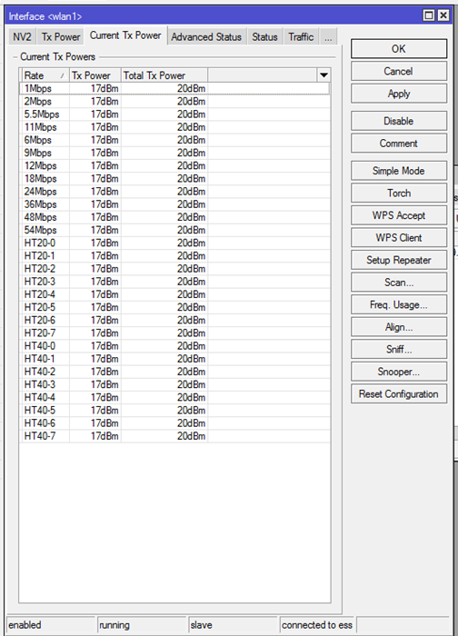Select the HT40-5 rate row
This screenshot has height=636, width=458.
174,411
